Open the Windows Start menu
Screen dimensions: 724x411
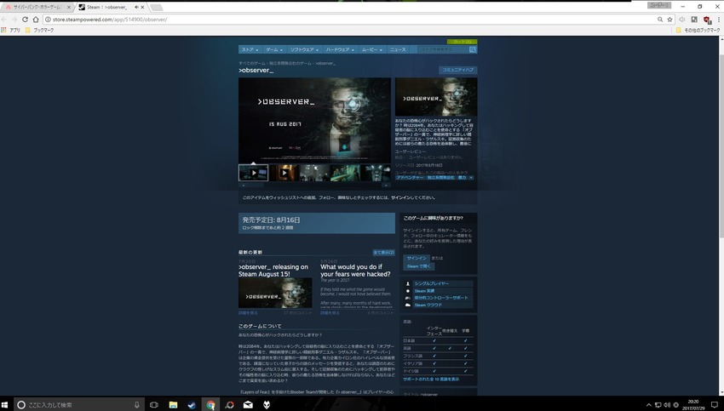pos(5,404)
